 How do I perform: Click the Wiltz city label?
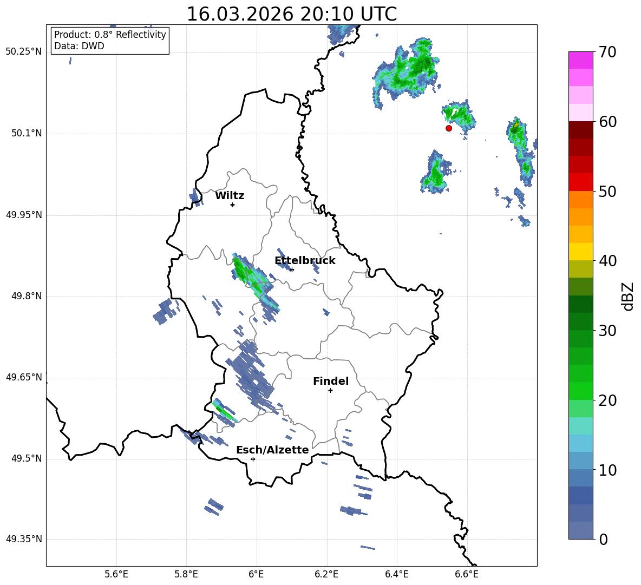coord(230,196)
